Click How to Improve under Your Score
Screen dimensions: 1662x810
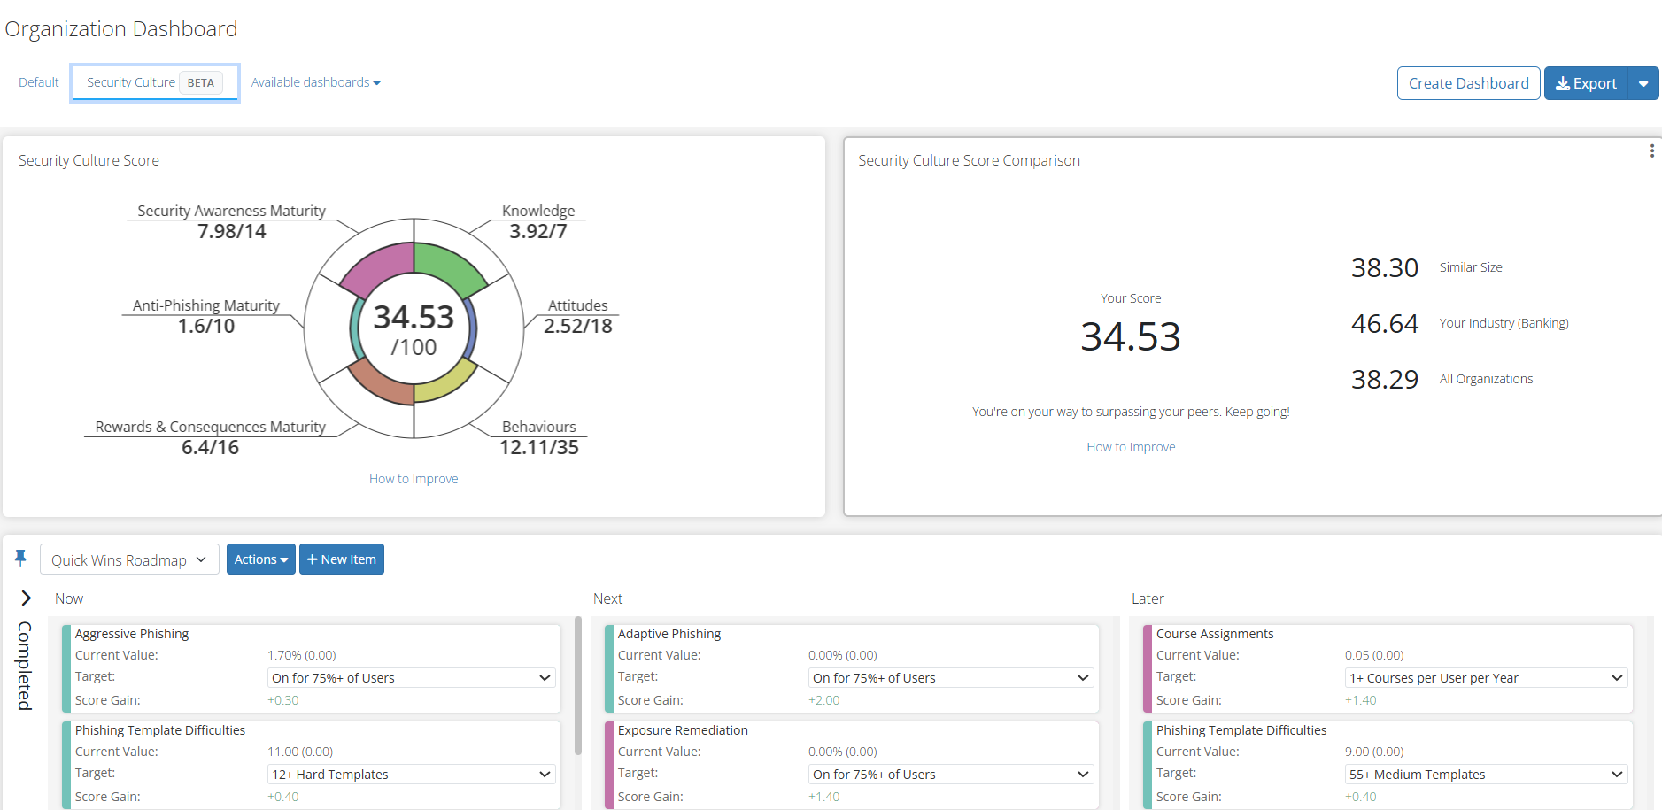click(x=1131, y=447)
